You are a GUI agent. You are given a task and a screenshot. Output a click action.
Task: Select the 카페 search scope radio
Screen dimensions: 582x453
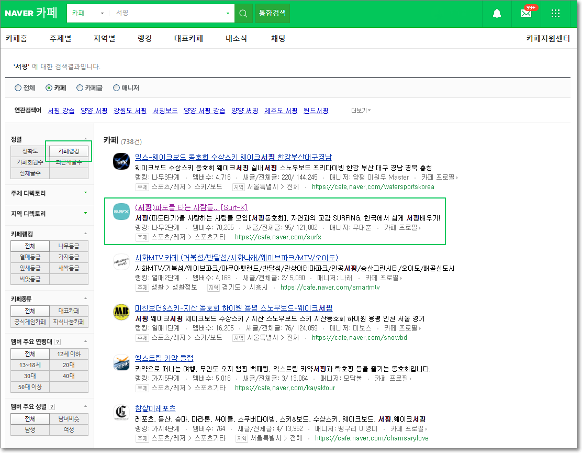[x=49, y=87]
